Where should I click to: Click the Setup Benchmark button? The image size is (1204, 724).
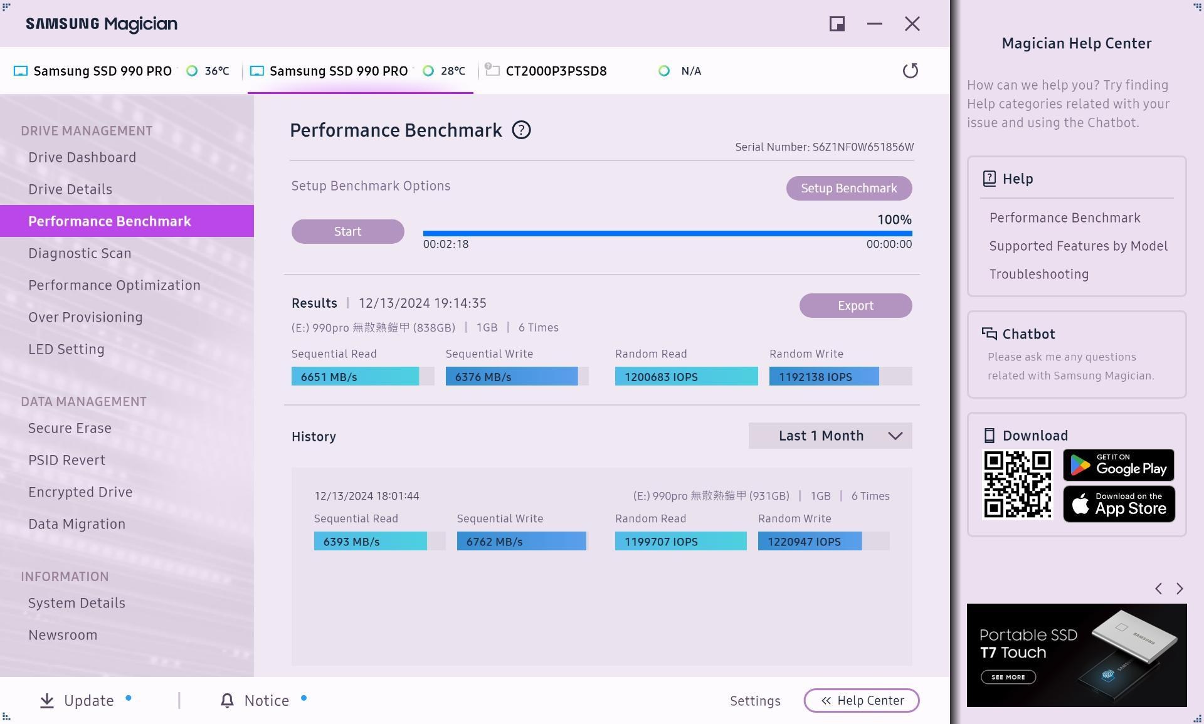click(849, 188)
